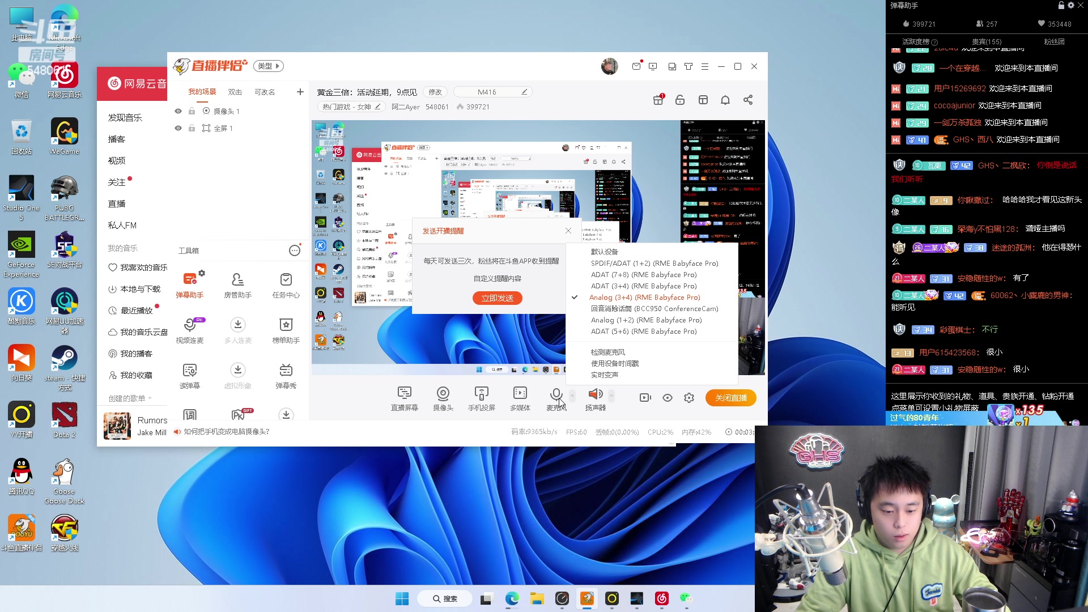Toggle the open padlock icon above preview
Screen dimensions: 1088x612
680,100
